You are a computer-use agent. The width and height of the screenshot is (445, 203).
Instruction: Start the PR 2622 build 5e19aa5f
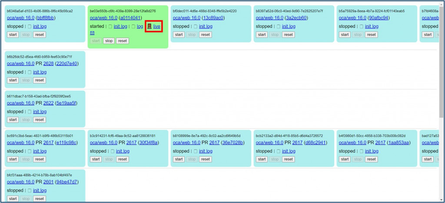[13, 120]
